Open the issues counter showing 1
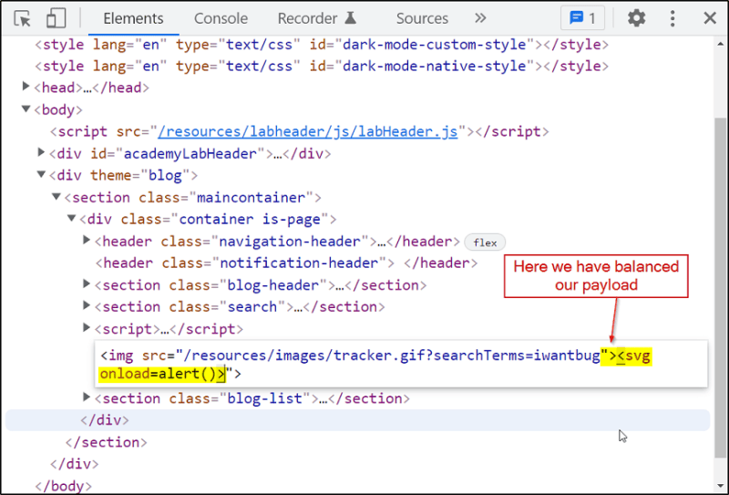Screen dimensions: 729x495 582,18
